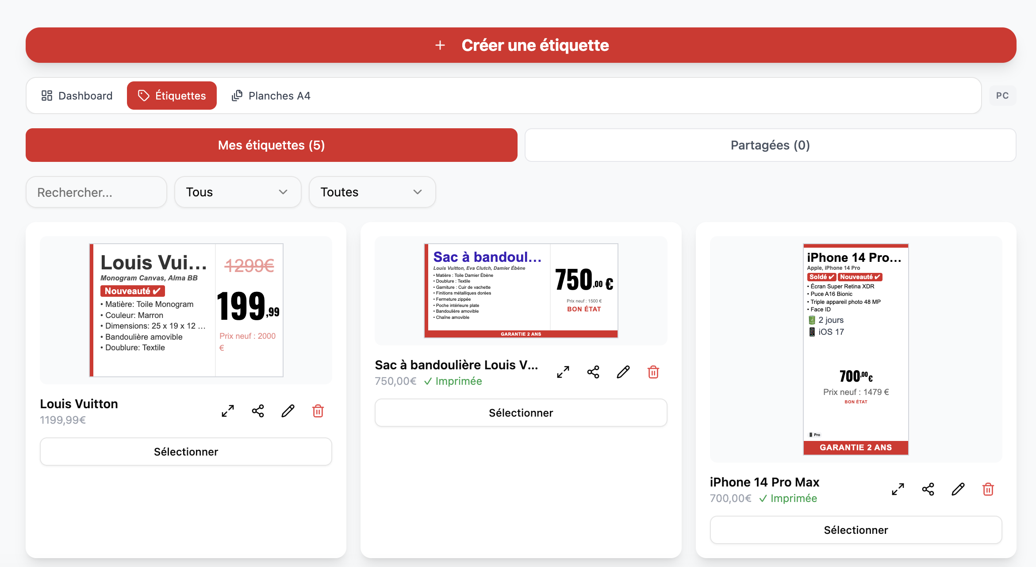The image size is (1036, 567).
Task: Share the iPhone 14 Pro Max label
Action: (x=928, y=489)
